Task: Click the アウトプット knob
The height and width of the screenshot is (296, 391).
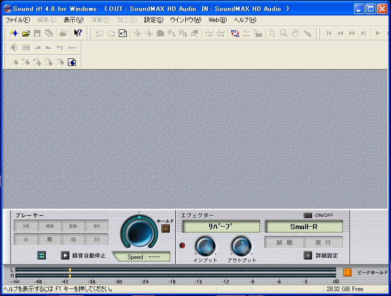Action: click(x=241, y=247)
